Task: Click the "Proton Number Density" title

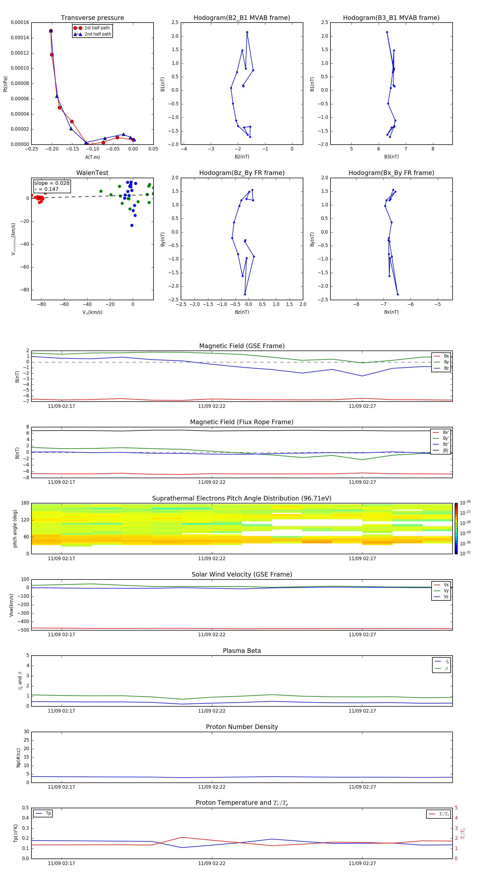Action: 242,727
